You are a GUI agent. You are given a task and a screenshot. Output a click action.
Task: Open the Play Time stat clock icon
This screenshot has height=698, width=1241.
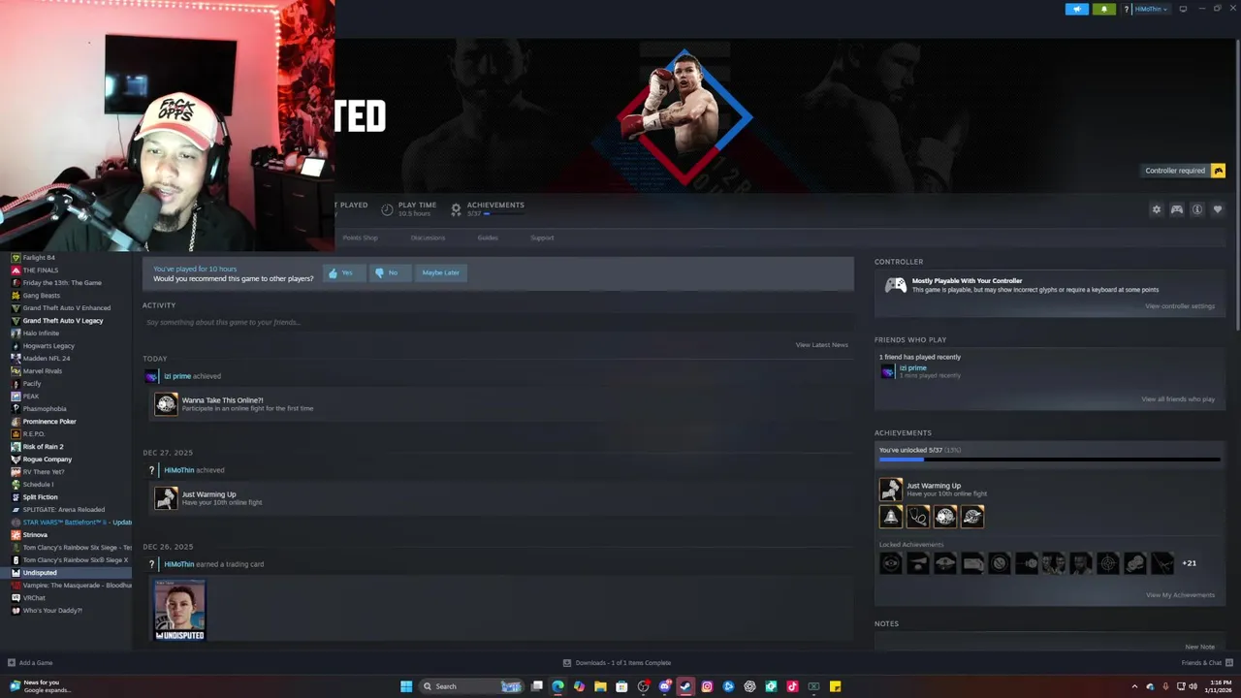point(387,209)
